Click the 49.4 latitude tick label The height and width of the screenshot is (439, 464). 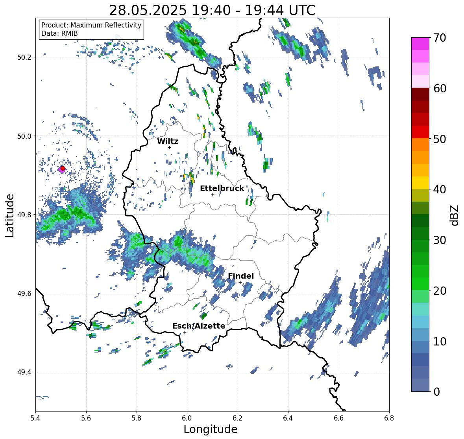click(x=24, y=372)
